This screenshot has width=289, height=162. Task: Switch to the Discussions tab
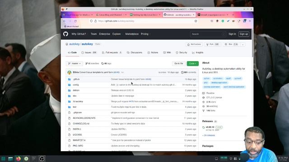click(x=135, y=53)
